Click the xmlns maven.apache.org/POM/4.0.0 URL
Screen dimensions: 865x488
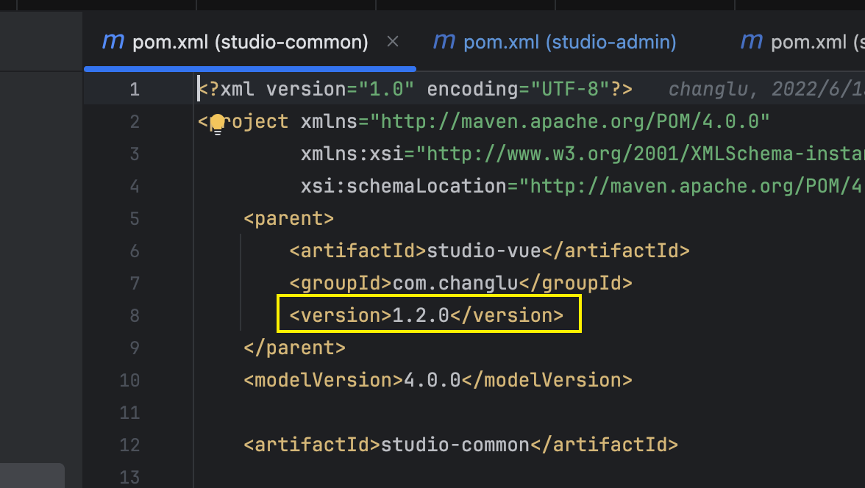(x=570, y=121)
